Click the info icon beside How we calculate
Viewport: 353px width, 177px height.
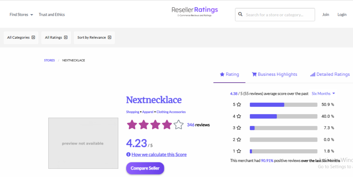(x=128, y=154)
